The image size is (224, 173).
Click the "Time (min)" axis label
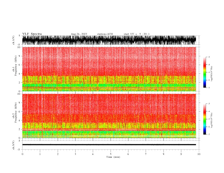[113, 157]
